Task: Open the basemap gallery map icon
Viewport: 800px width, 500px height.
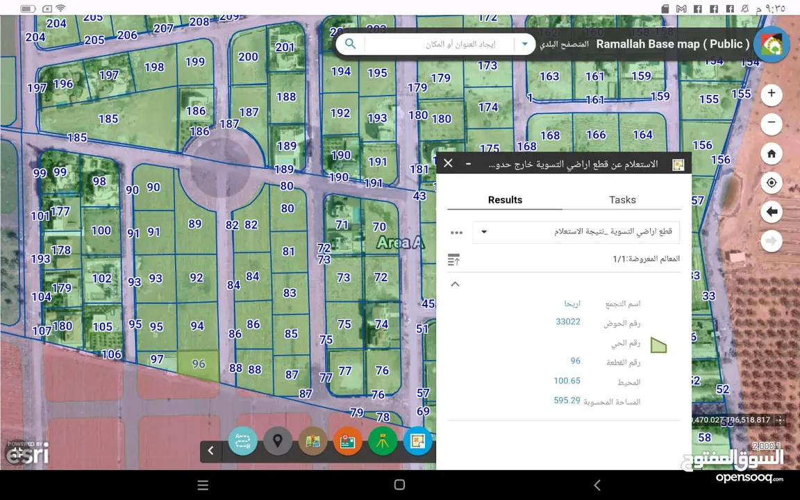Action: (312, 441)
